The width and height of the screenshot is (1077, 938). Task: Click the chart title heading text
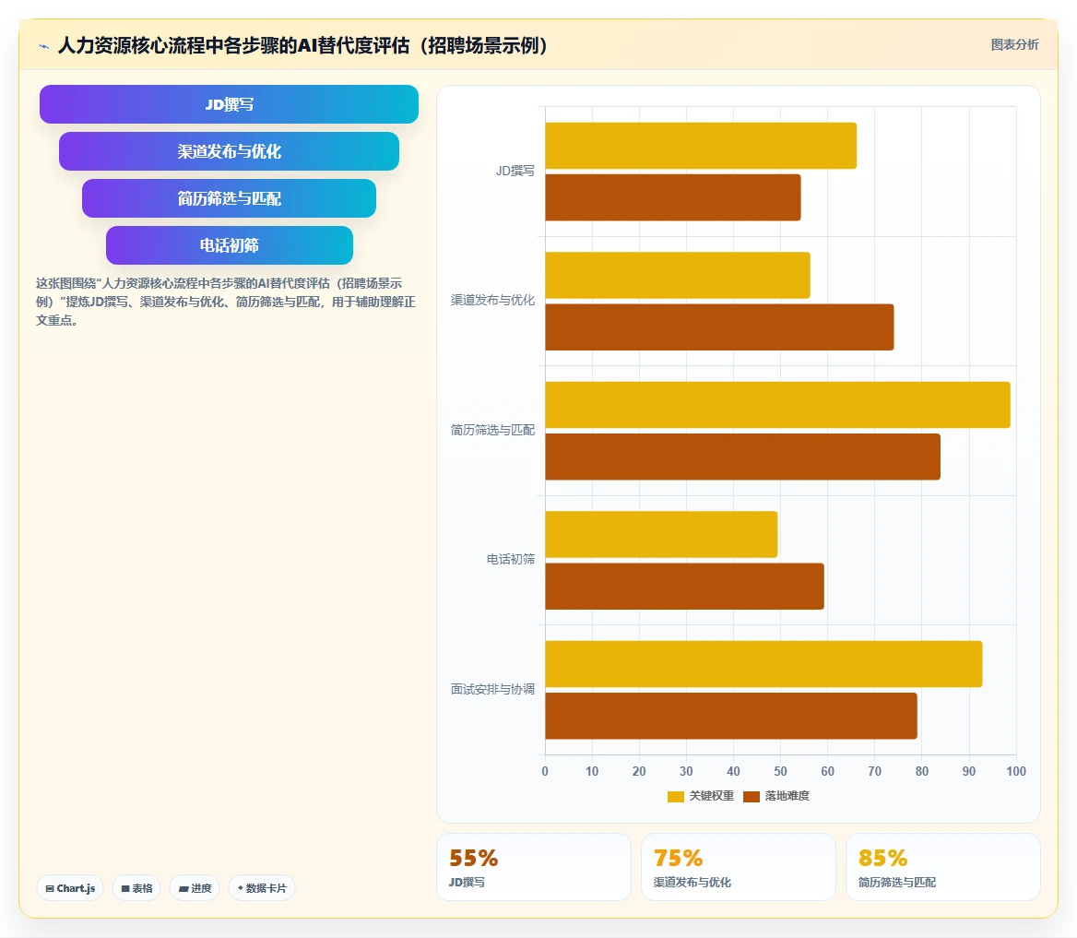click(x=302, y=45)
